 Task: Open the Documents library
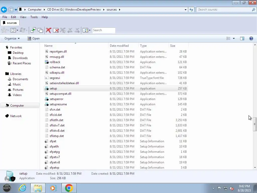20,79
